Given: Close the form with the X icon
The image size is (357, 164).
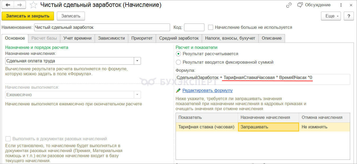Looking at the screenshot, I should pyautogui.click(x=351, y=5).
